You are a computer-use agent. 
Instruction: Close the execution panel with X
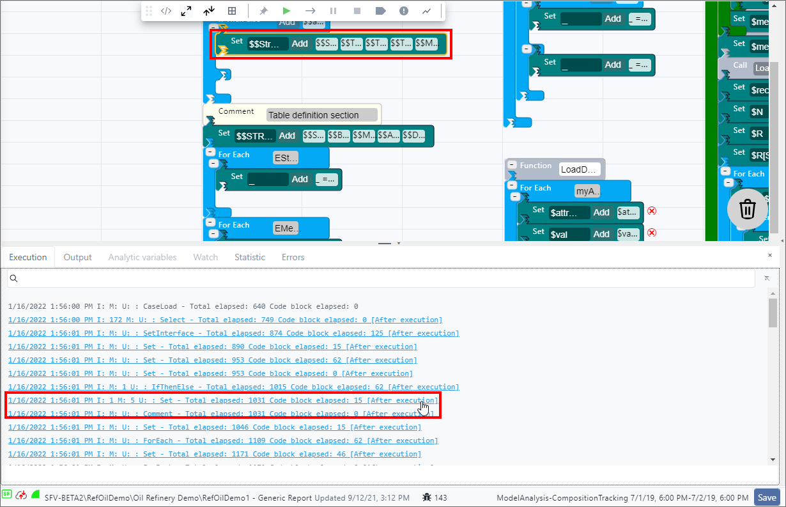click(769, 255)
